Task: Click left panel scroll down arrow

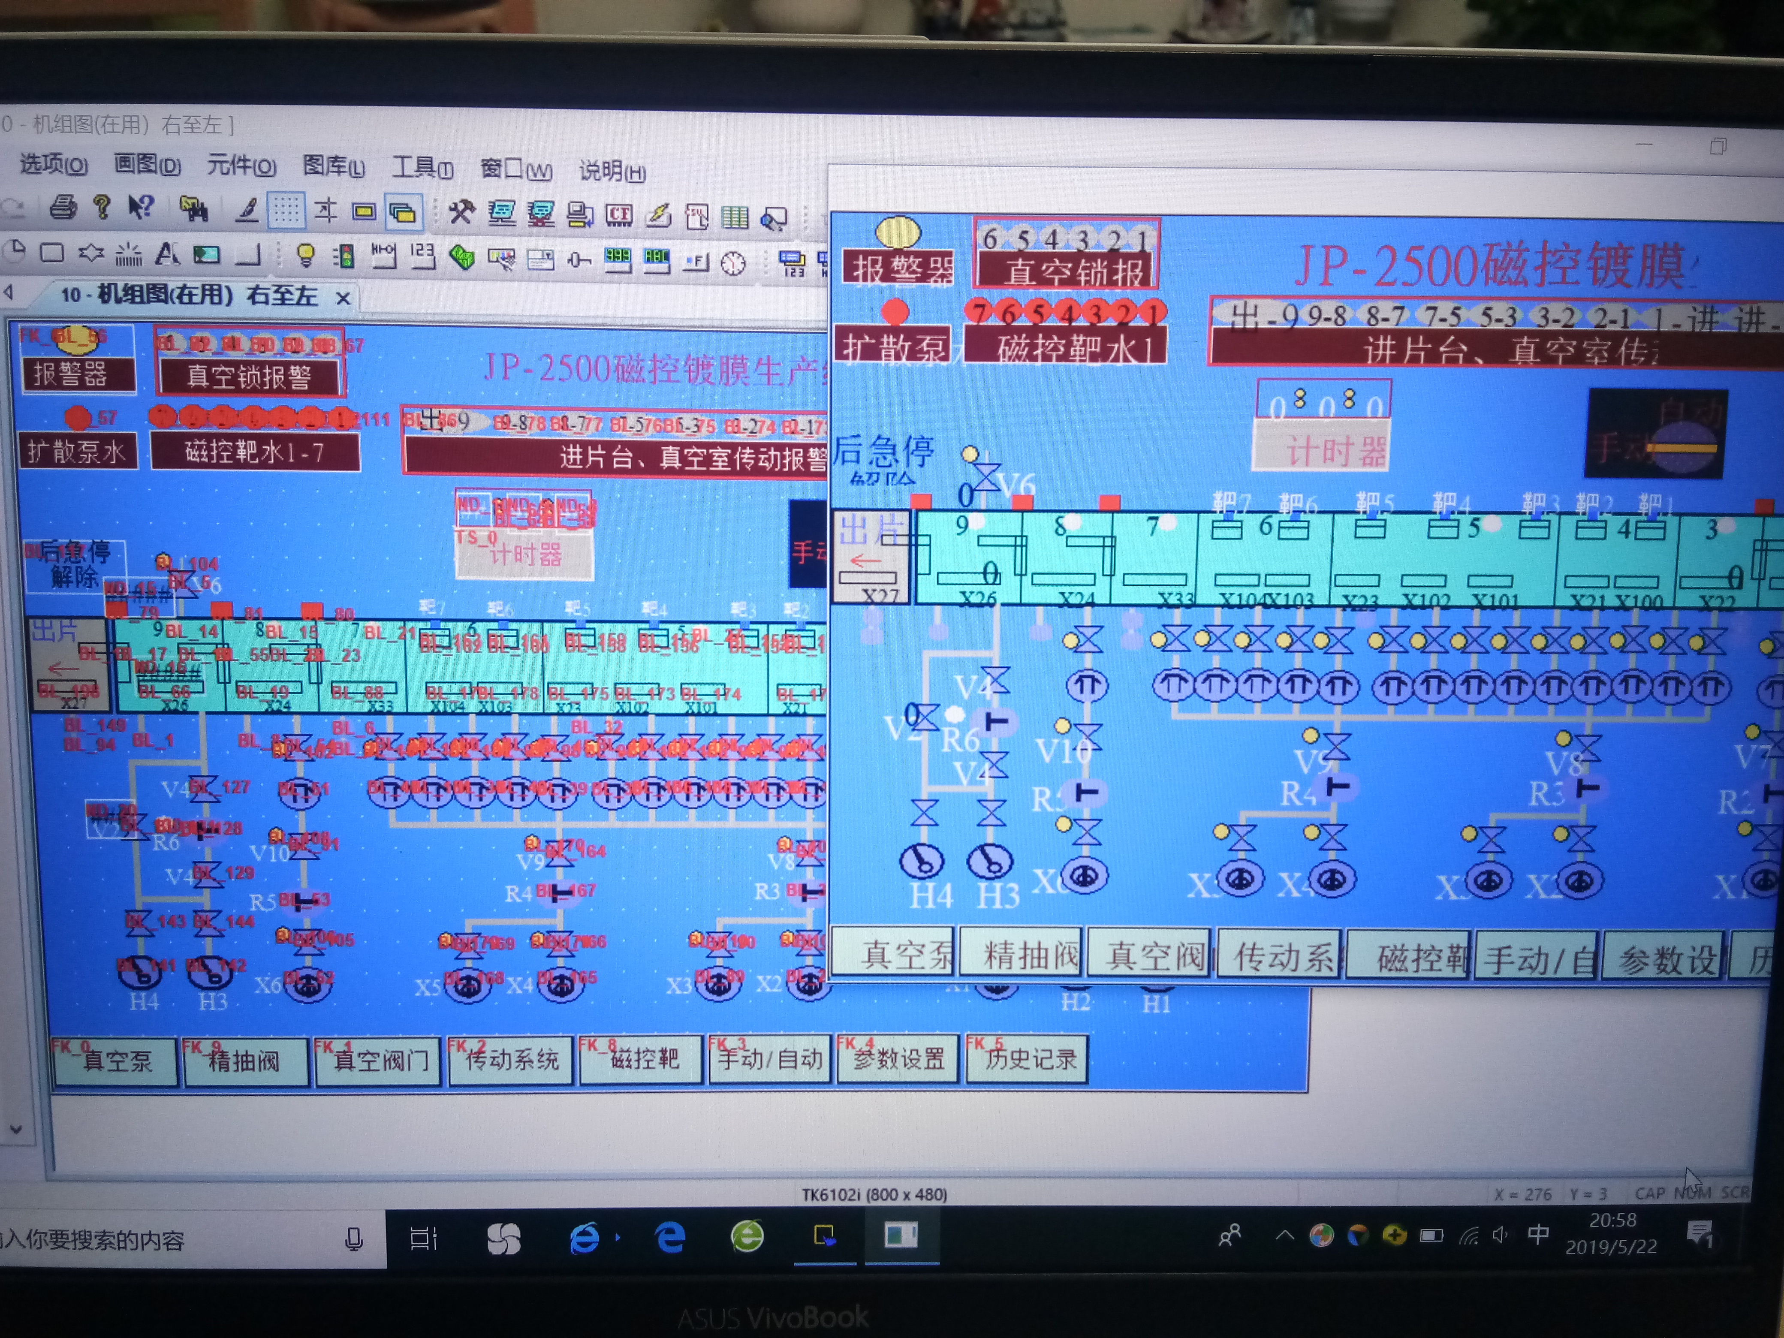Action: (16, 1130)
